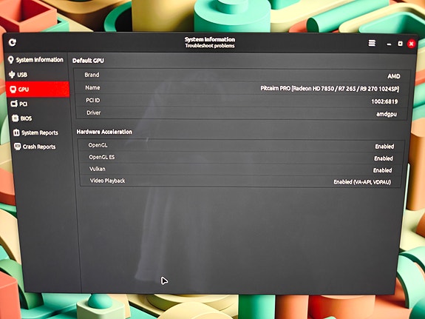
Task: Select the Pitcairn PRO GPU name text
Action: (x=330, y=89)
